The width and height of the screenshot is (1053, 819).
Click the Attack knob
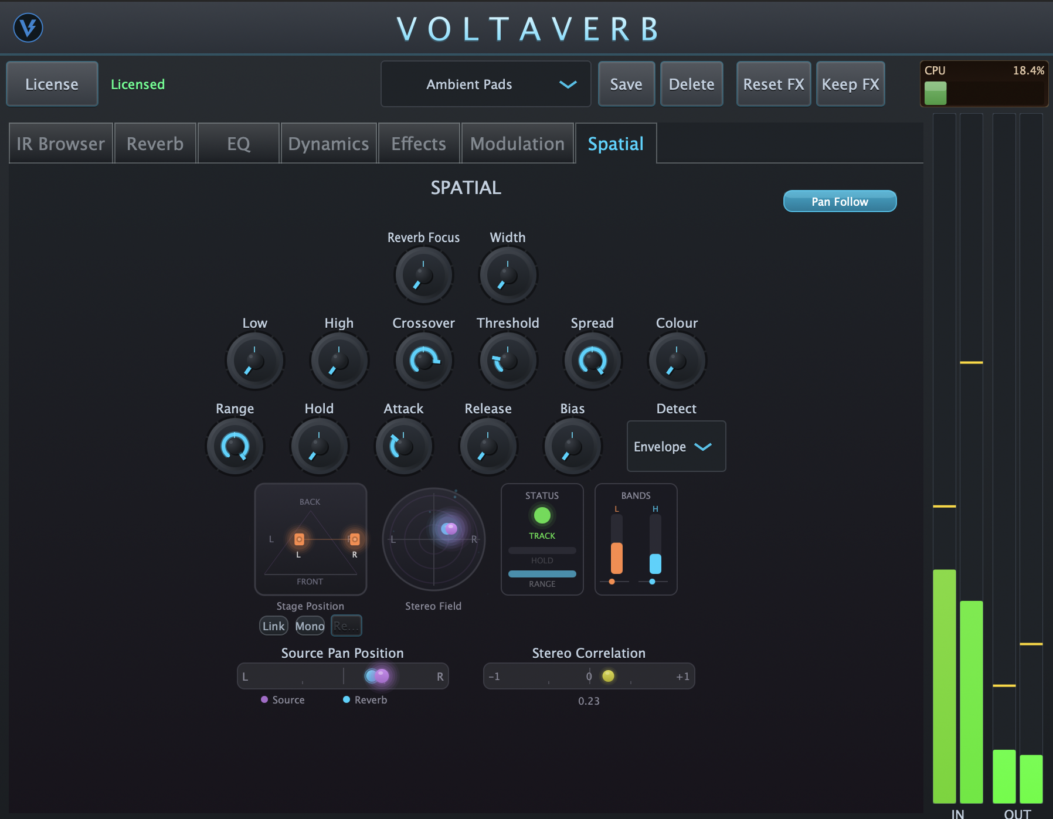(403, 446)
